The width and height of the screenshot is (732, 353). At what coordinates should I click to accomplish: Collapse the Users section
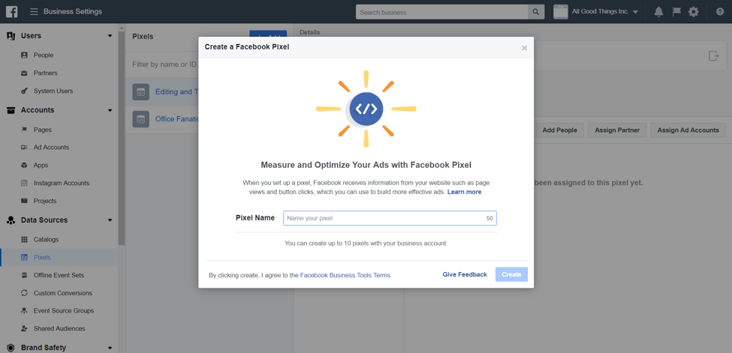(x=110, y=36)
